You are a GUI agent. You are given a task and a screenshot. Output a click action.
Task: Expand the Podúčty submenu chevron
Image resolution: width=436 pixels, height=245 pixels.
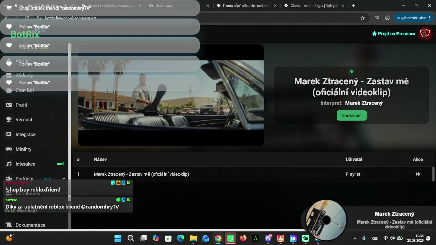64,179
